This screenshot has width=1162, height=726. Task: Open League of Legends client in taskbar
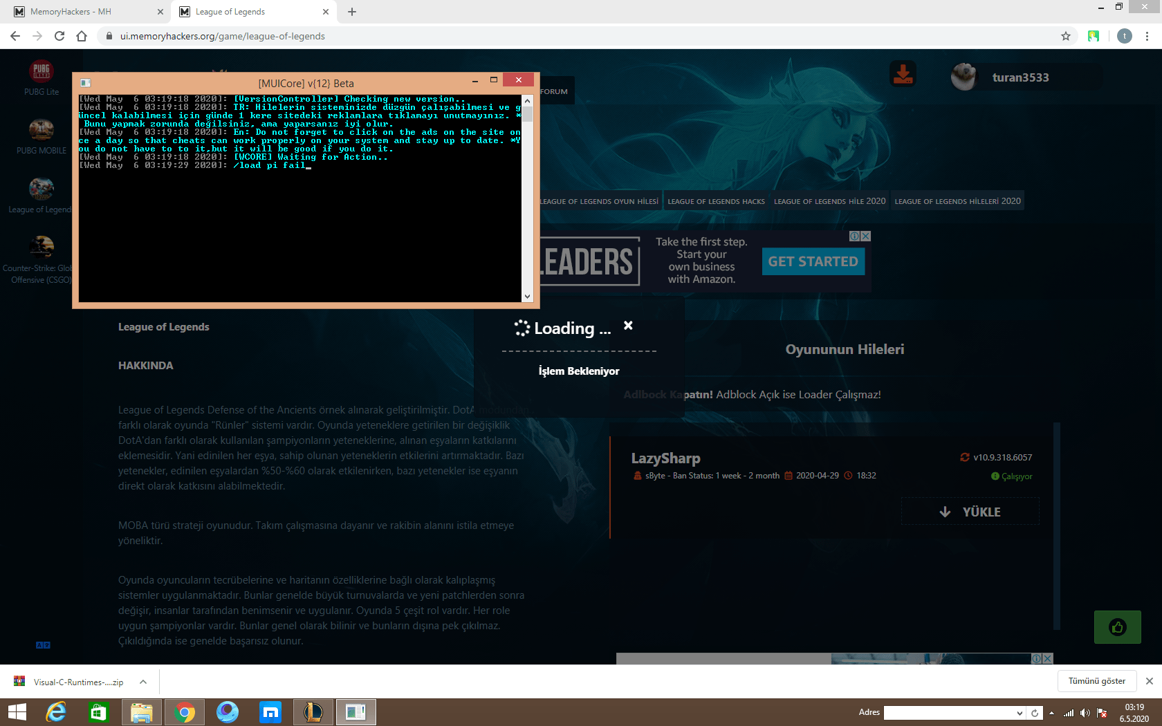pyautogui.click(x=313, y=712)
